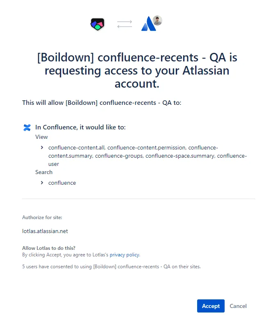Click the blue Atlassian logo

point(148,25)
